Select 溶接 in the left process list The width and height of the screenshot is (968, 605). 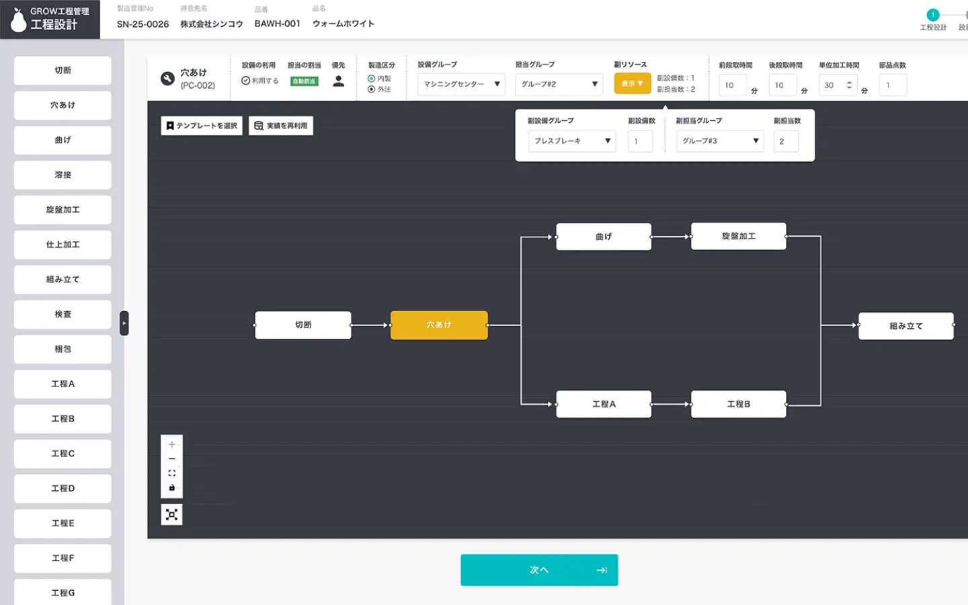point(63,175)
